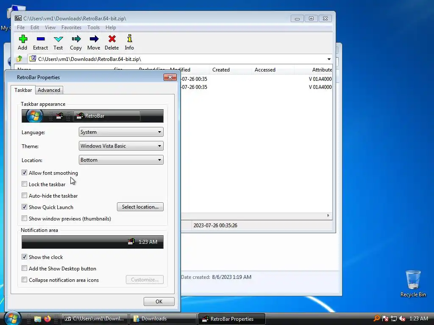Image resolution: width=434 pixels, height=325 pixels.
Task: Click the red Delete toolbar icon
Action: coord(112,42)
